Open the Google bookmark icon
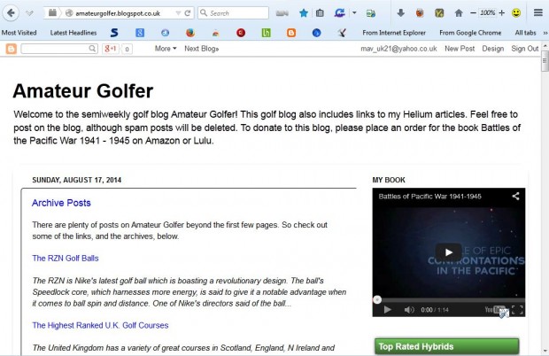This screenshot has width=549, height=356. click(140, 33)
